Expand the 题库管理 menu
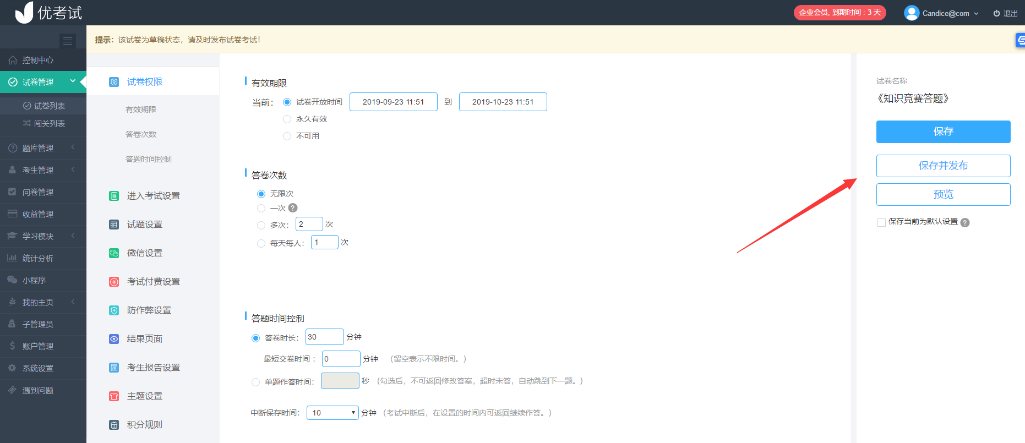This screenshot has width=1025, height=443. (x=43, y=148)
